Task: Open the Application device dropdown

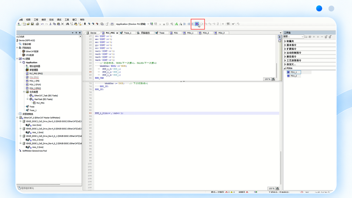Action: pos(148,24)
